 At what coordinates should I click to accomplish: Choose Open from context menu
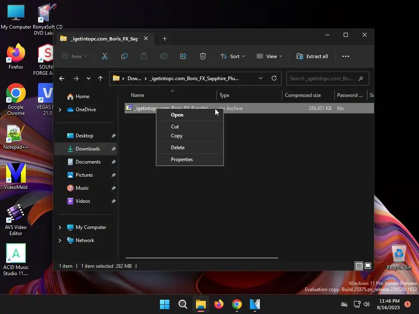point(190,115)
